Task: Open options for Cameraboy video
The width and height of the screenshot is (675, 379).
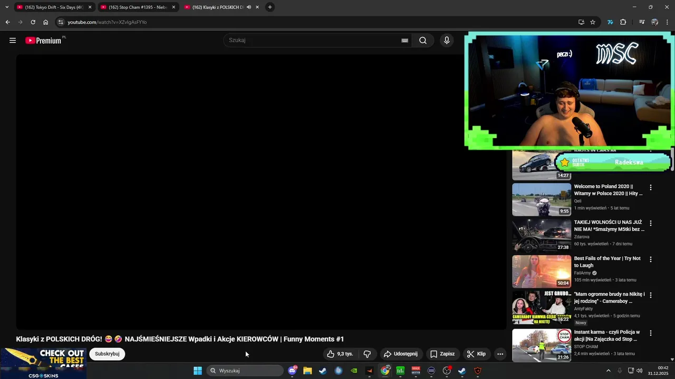Action: [x=651, y=295]
